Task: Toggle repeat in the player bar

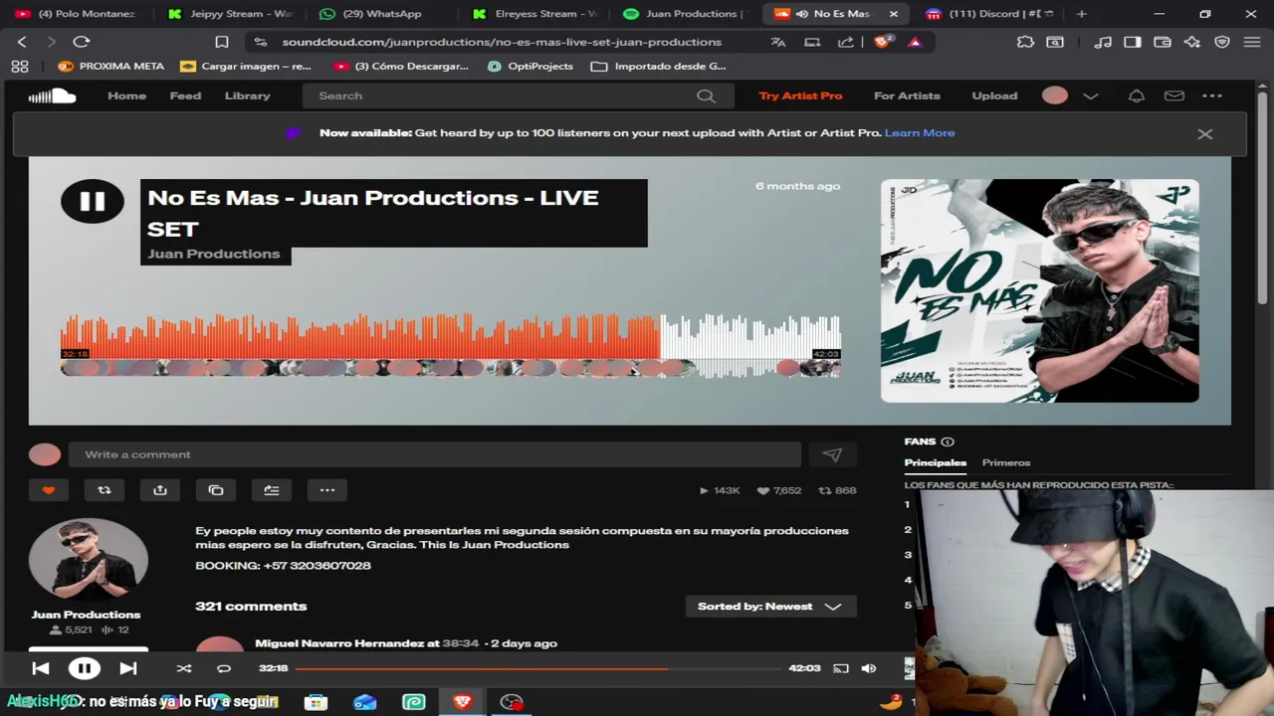Action: [x=224, y=668]
